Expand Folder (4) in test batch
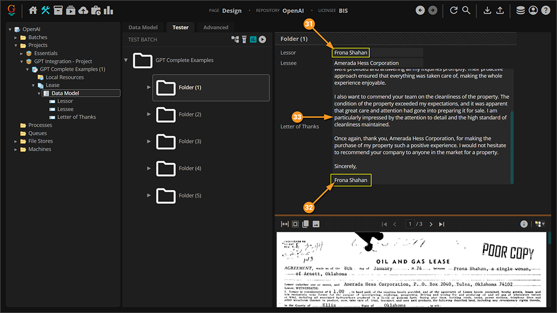This screenshot has width=557, height=313. point(149,168)
